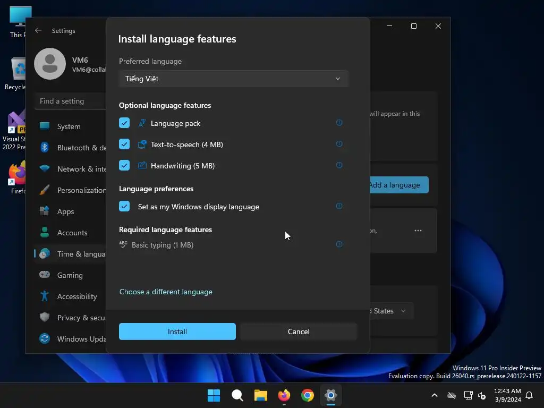Click Add a language button
Viewport: 544px width, 408px height.
[x=399, y=185]
